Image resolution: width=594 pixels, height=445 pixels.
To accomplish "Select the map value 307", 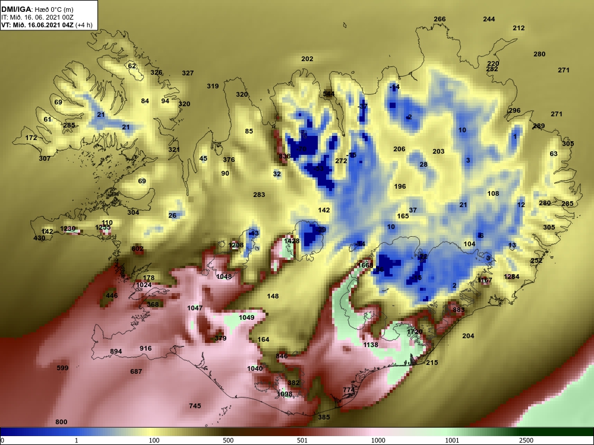I will (x=45, y=158).
